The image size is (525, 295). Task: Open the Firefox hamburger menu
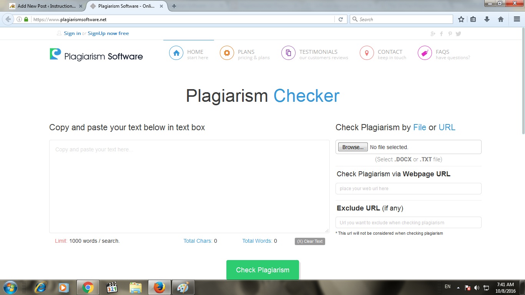pos(517,19)
